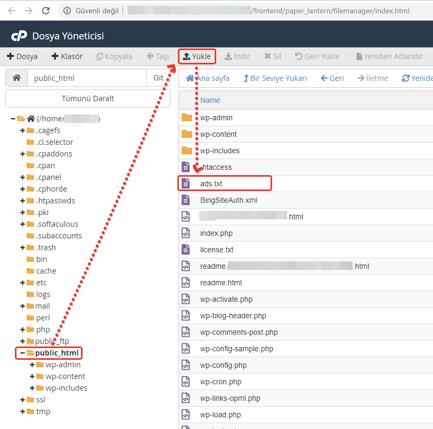Click Bir Seviye Yukarı up-level button
433x429 pixels.
tap(275, 78)
